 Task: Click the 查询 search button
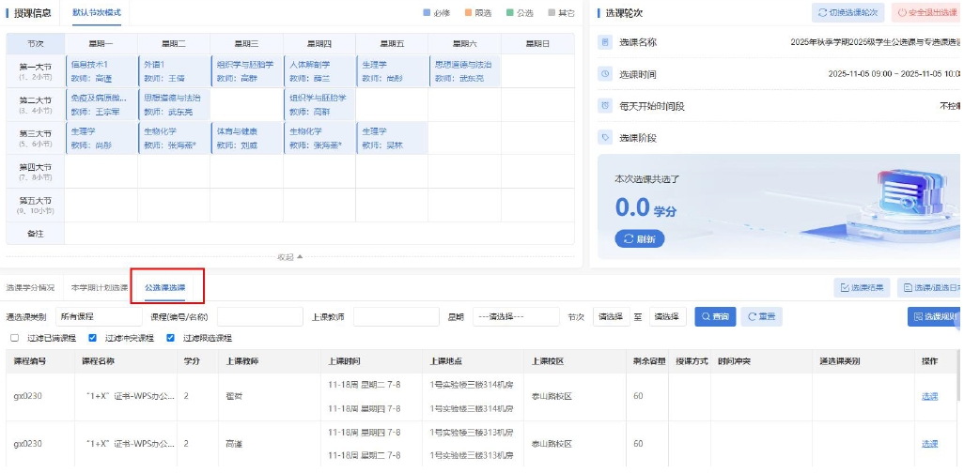pyautogui.click(x=715, y=317)
